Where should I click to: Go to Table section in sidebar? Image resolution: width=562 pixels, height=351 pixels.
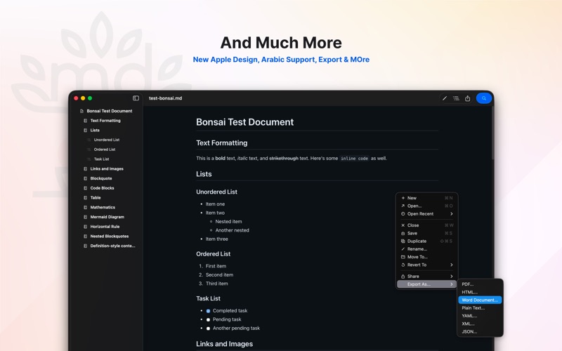coord(96,198)
